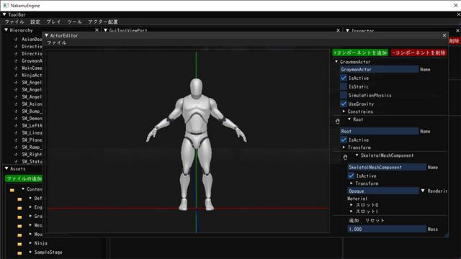461x259 pixels.
Task: Enable the IsStatic checkbox
Action: (344, 86)
